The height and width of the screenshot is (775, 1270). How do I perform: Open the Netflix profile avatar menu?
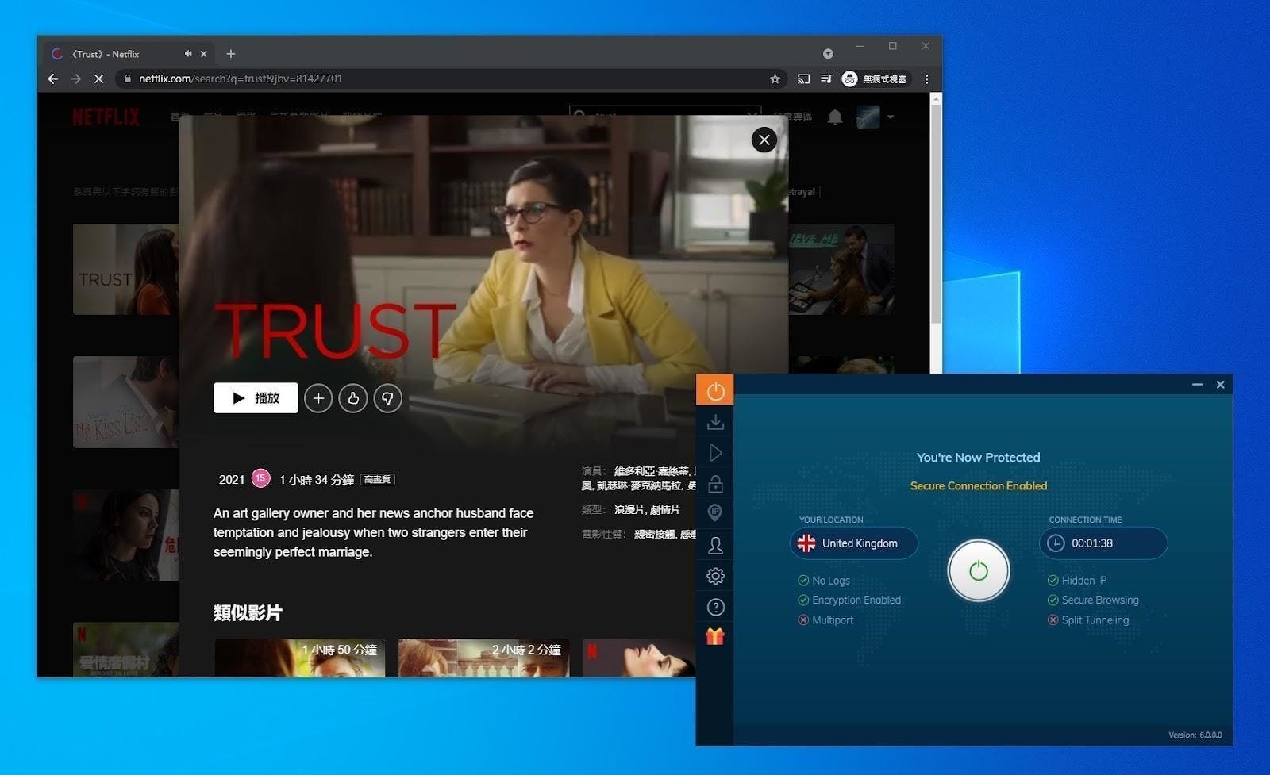click(x=868, y=117)
